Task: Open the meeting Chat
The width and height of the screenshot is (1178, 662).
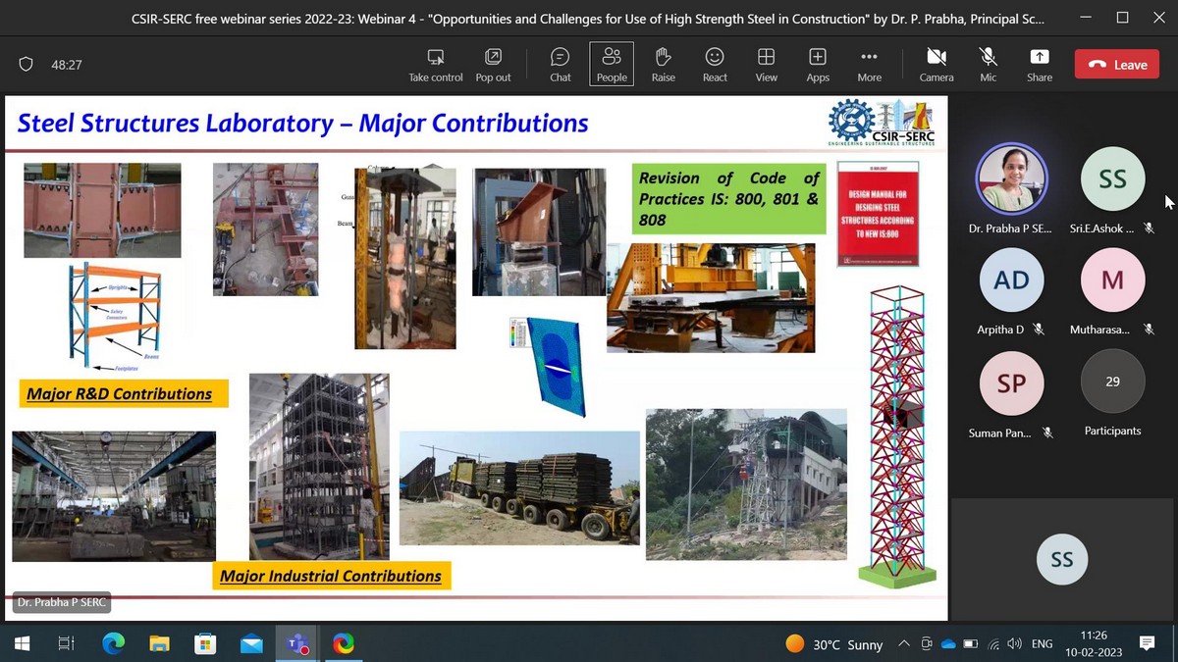Action: (x=561, y=65)
